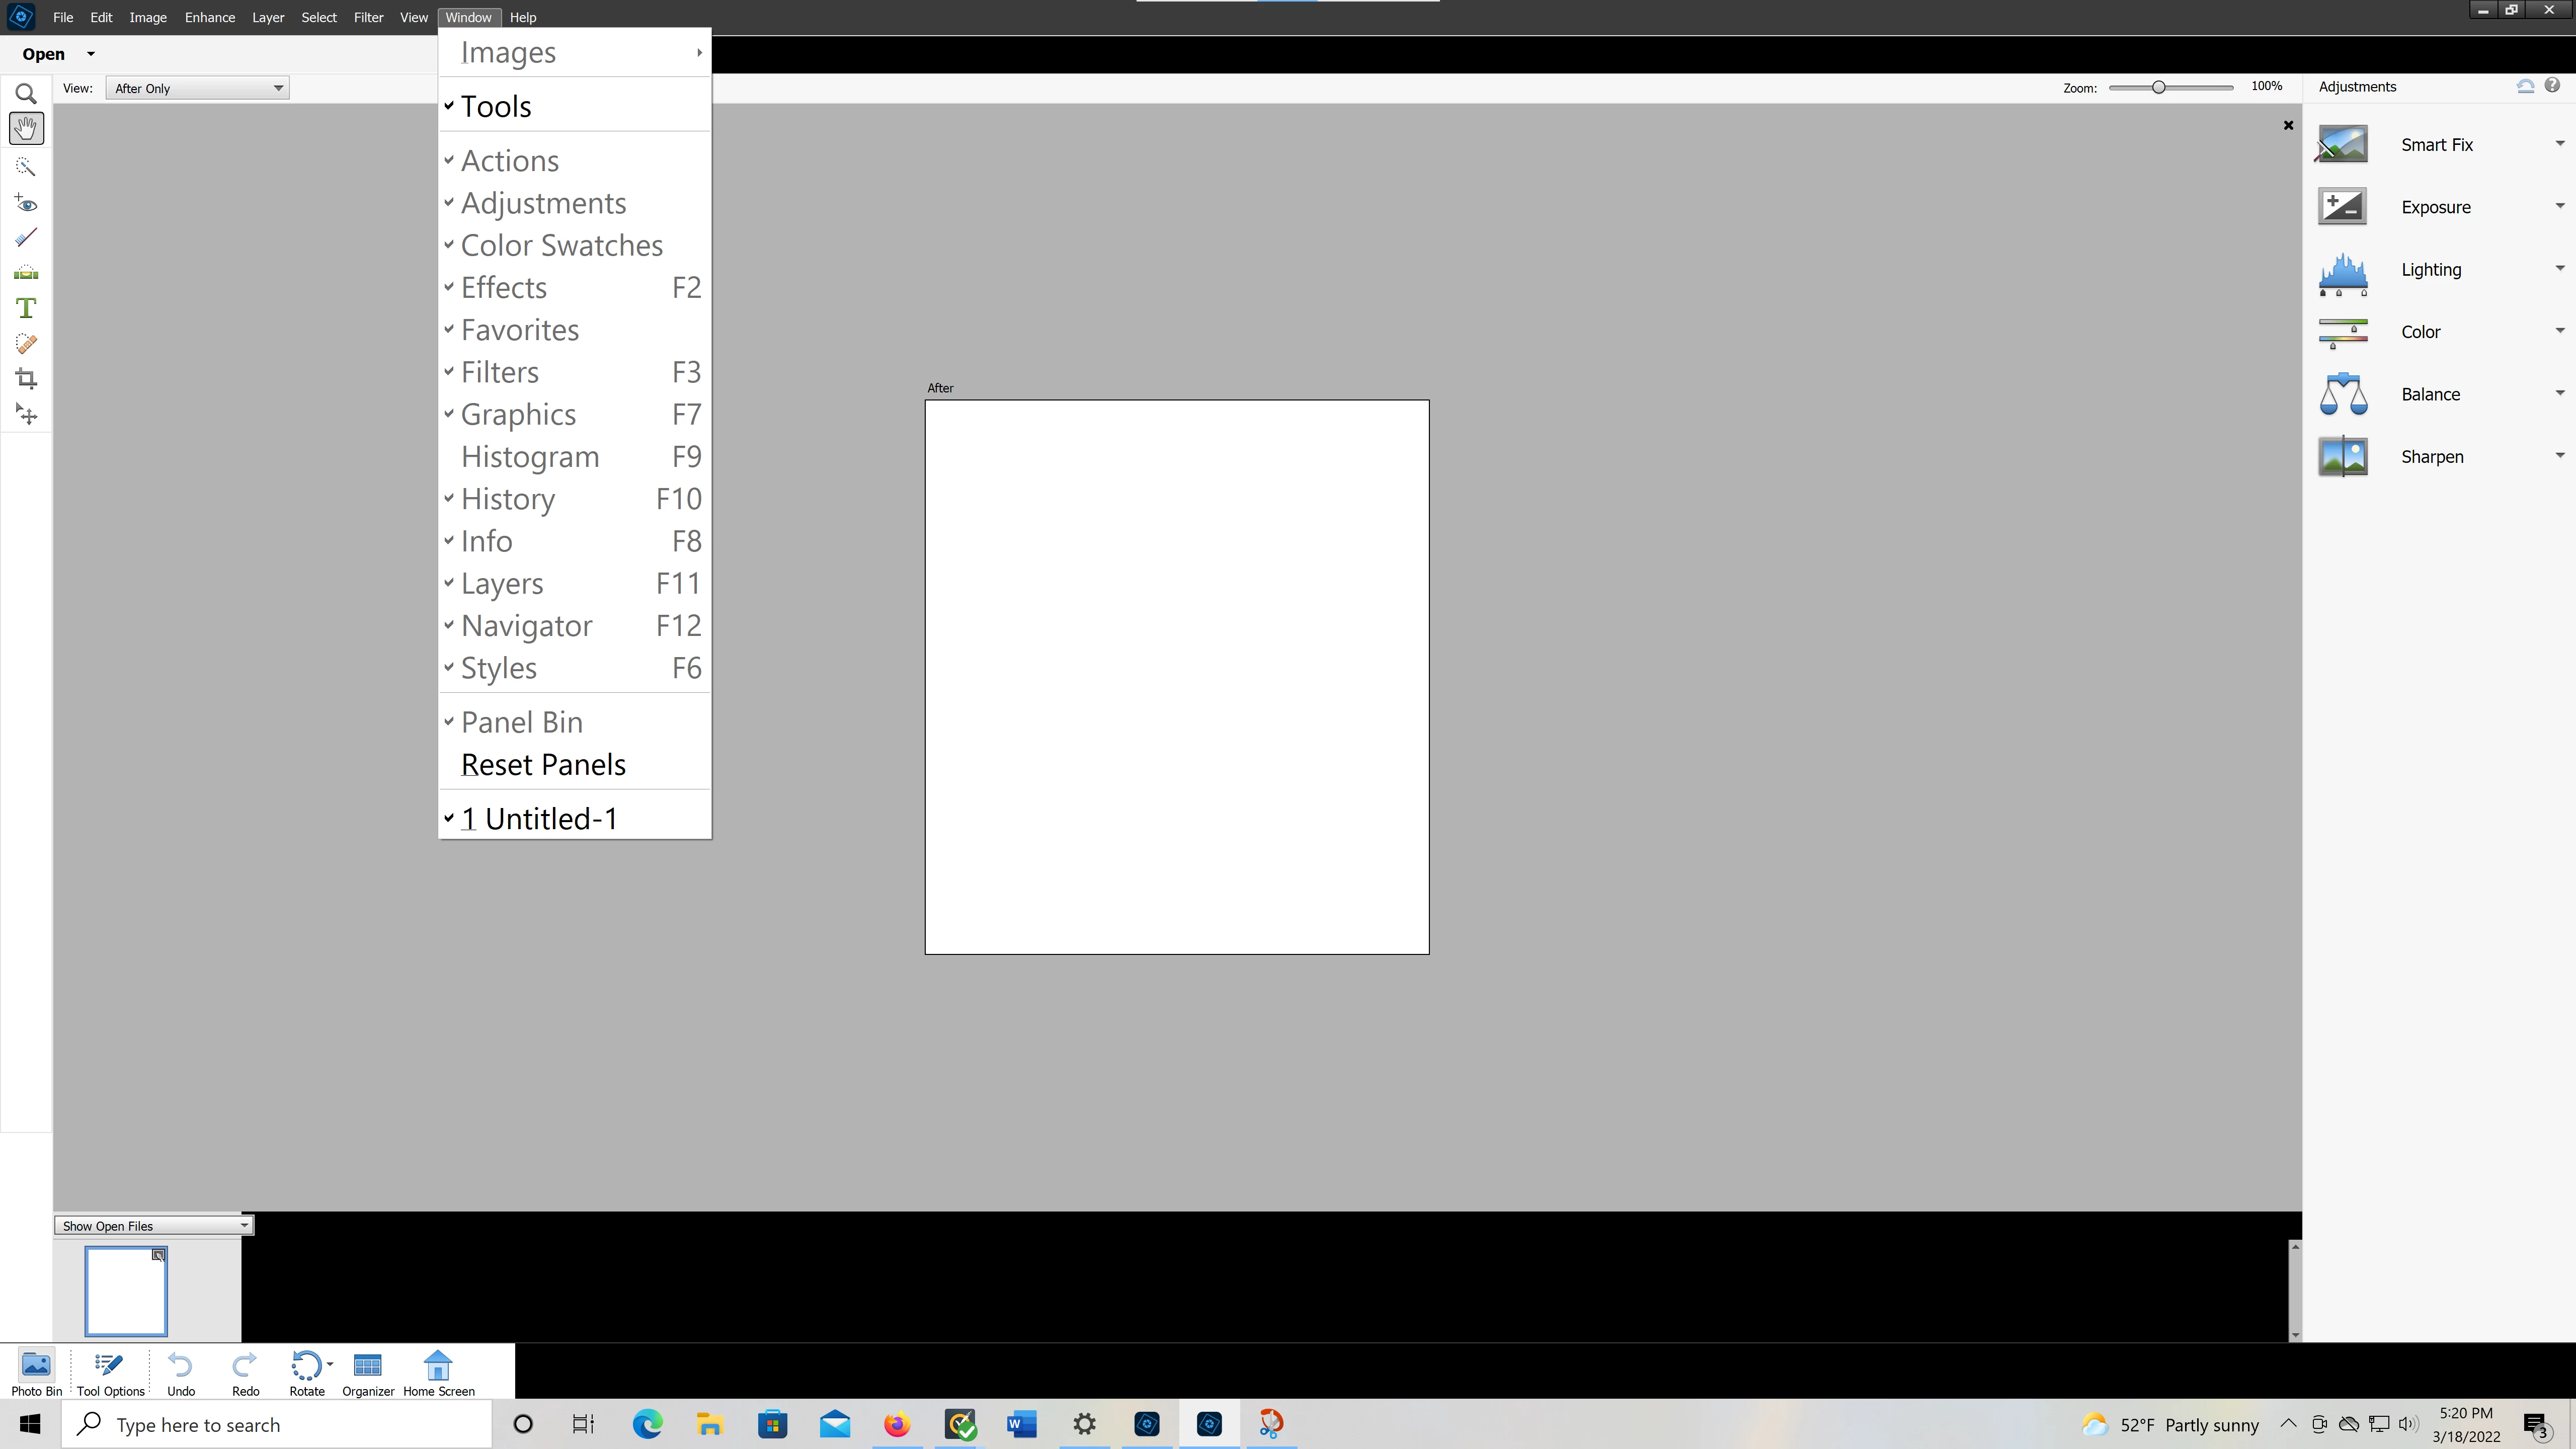This screenshot has width=2576, height=1449.
Task: Expand the Smart Fix adjustment arrow
Action: (x=2559, y=144)
